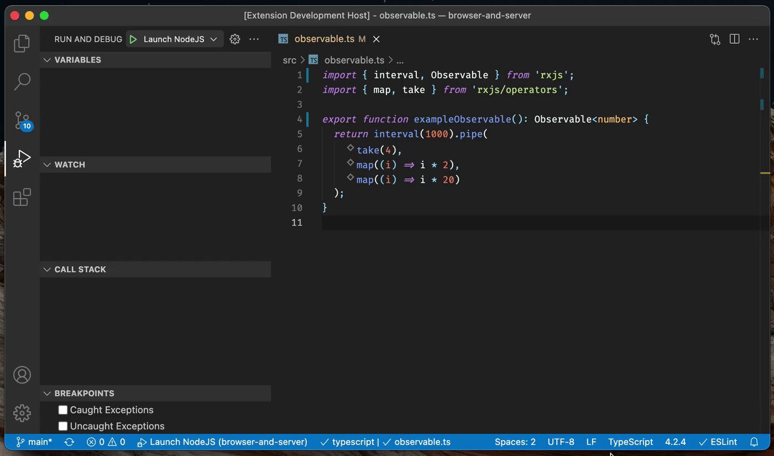The height and width of the screenshot is (456, 774).
Task: Click the breadcrumb ellipsis symbol segment
Action: tap(400, 60)
